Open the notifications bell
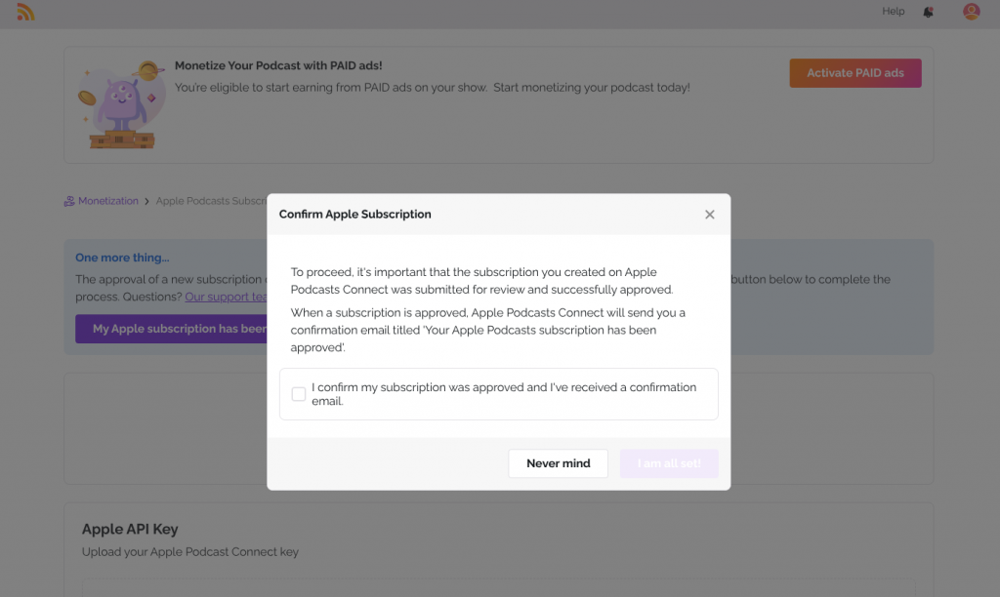The height and width of the screenshot is (597, 1000). click(x=928, y=12)
